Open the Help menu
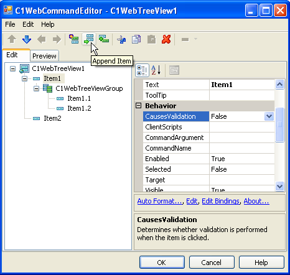The width and height of the screenshot is (290, 275). coord(48,24)
